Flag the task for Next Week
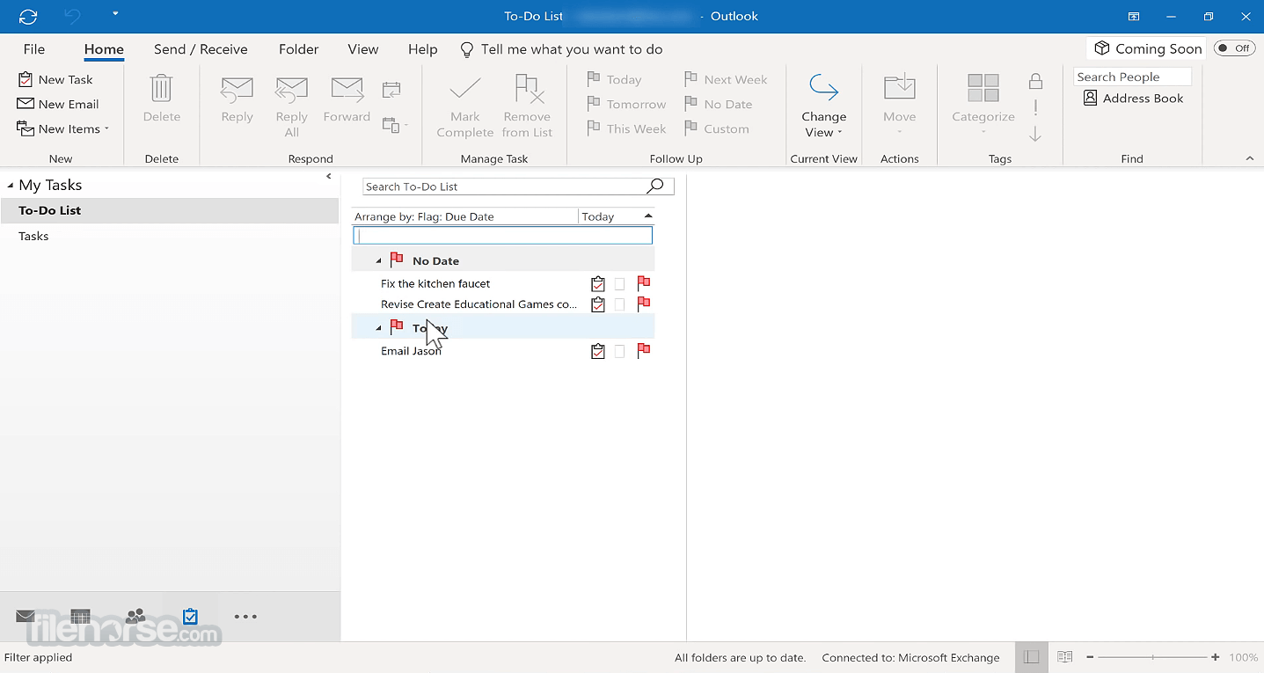This screenshot has height=673, width=1264. pyautogui.click(x=726, y=79)
